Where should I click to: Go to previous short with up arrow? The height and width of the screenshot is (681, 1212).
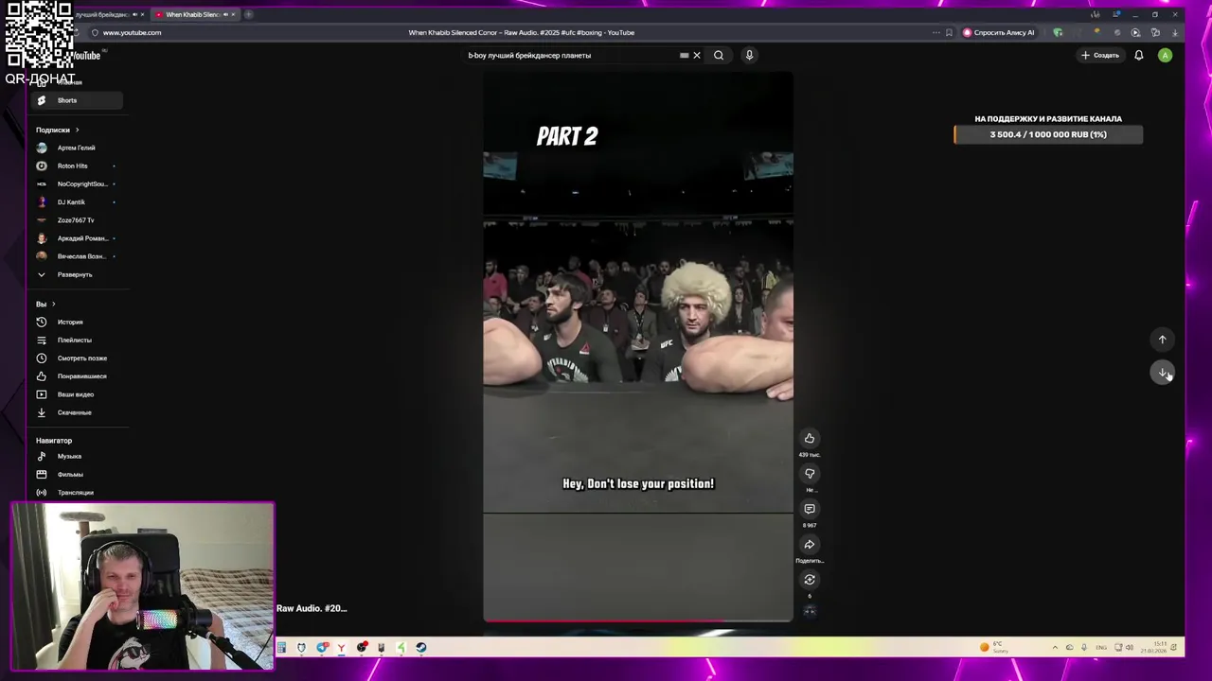pos(1163,340)
